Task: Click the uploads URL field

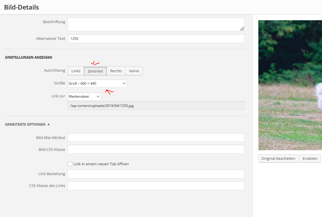Action: tap(156, 106)
